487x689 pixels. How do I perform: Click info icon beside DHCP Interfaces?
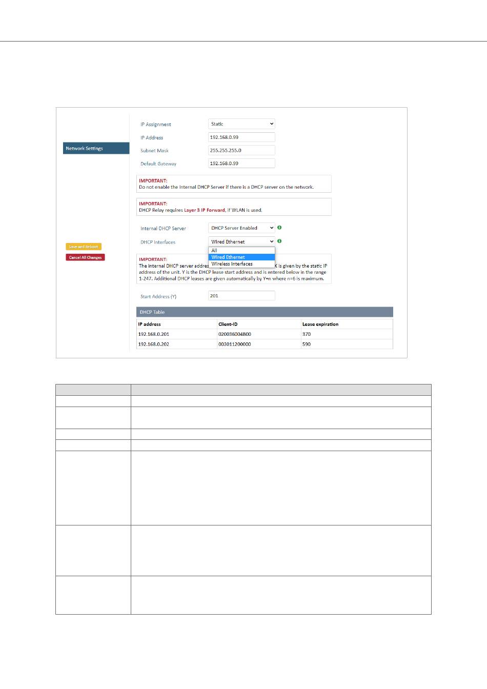(279, 241)
